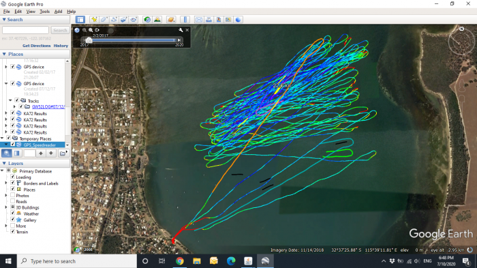
Task: Select the Add Path tool
Action: [x=114, y=20]
